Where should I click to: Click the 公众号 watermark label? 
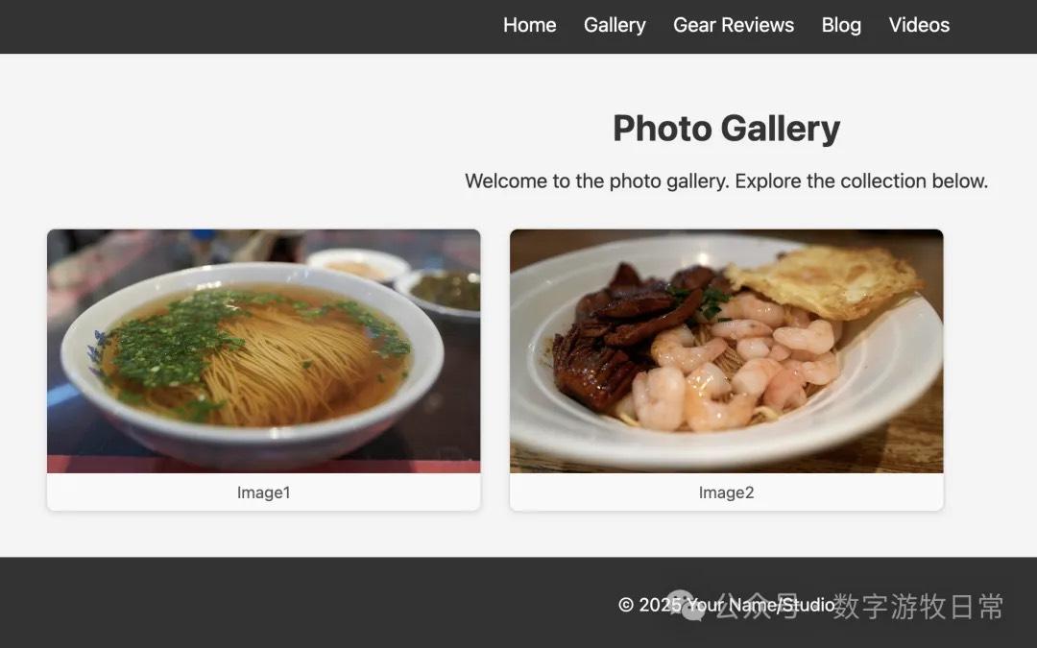point(758,607)
